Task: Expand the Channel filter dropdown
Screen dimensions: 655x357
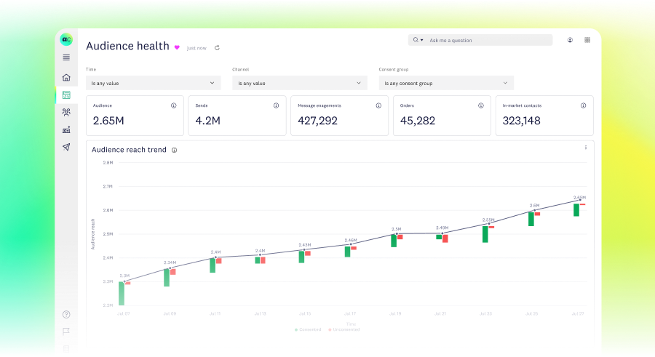Action: click(x=299, y=83)
